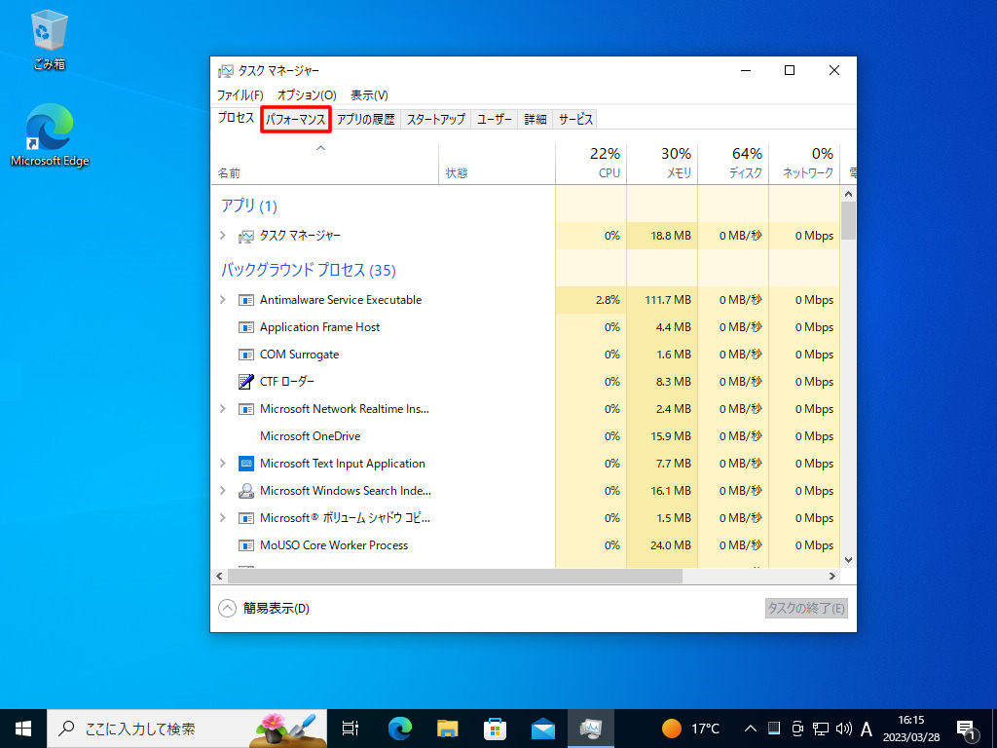Open the notification center icon
This screenshot has height=748, width=997.
[966, 729]
